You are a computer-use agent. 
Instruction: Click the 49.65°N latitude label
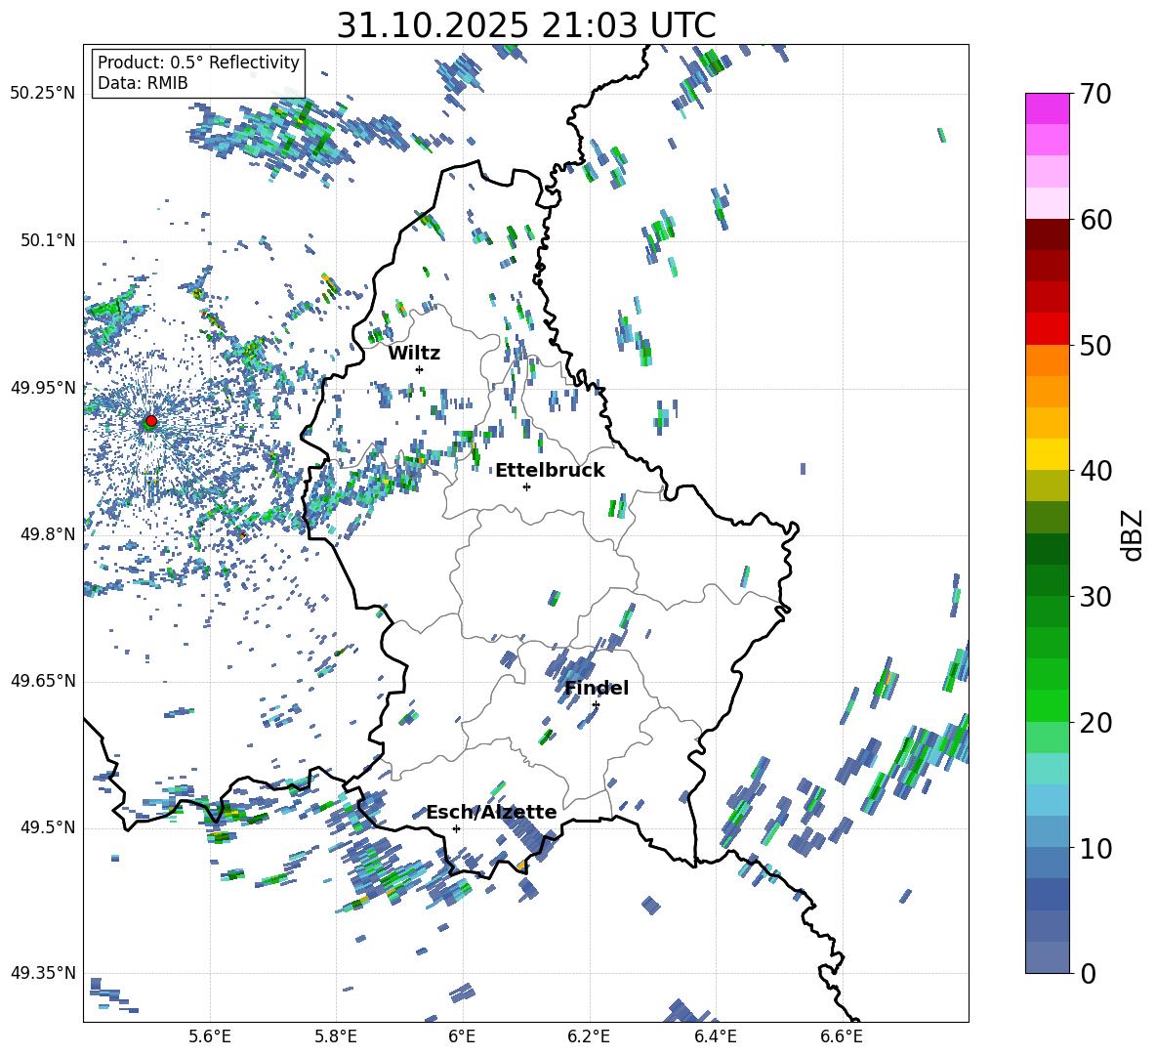43,680
